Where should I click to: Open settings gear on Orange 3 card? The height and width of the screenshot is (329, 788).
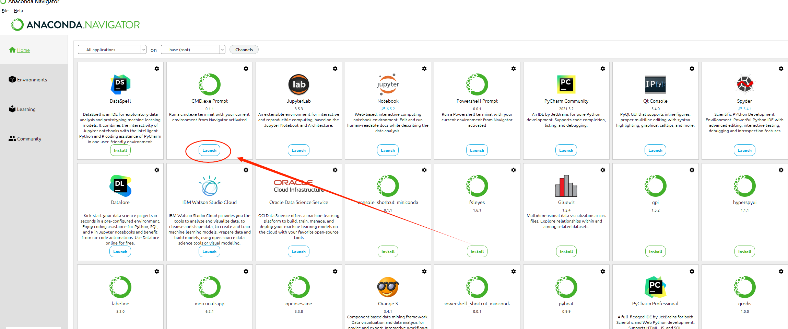point(424,271)
